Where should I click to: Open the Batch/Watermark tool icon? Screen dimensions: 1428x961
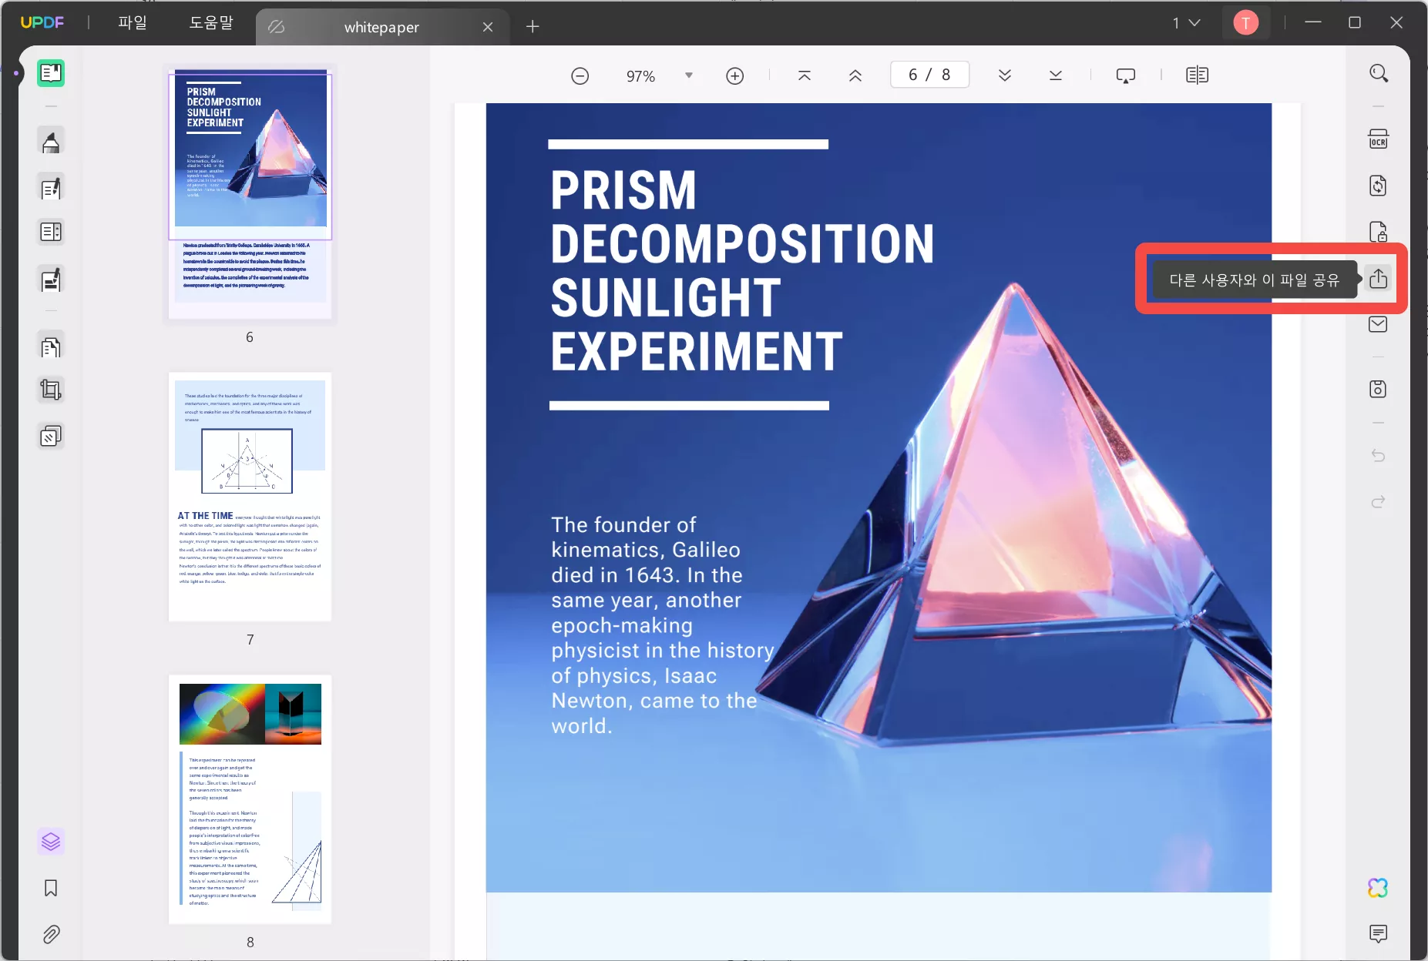[51, 437]
